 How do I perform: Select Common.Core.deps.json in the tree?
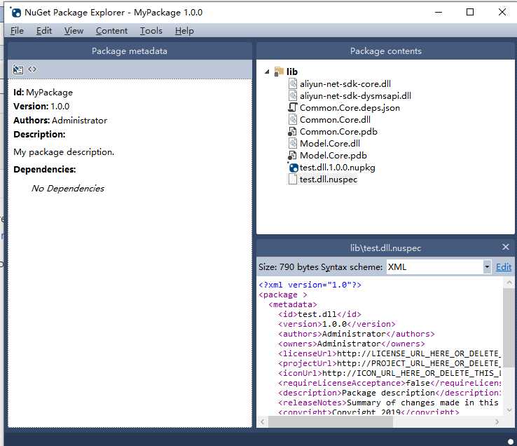(350, 107)
